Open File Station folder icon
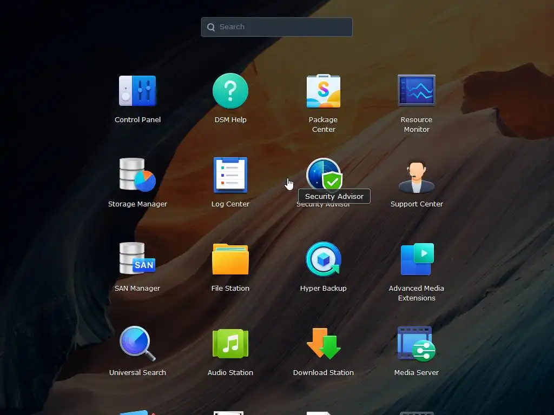 (230, 259)
